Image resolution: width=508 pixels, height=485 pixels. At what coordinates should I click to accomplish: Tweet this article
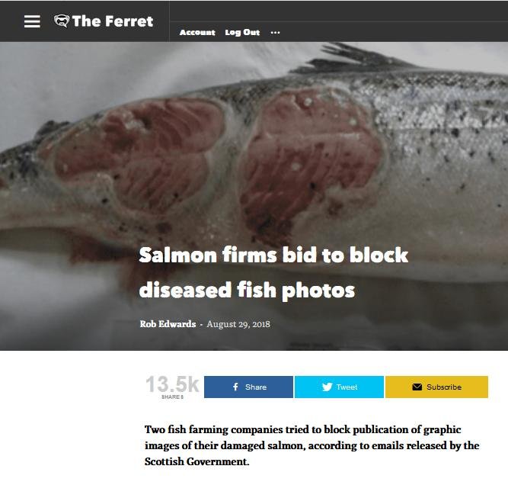[x=339, y=387]
